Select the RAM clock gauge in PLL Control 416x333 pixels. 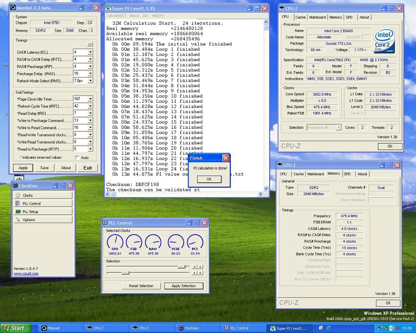153,242
